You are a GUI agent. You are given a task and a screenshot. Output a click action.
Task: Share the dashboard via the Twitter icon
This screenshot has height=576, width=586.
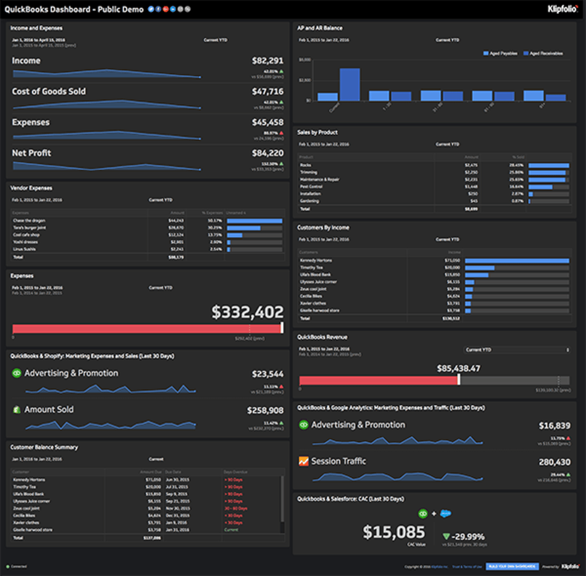tap(151, 9)
